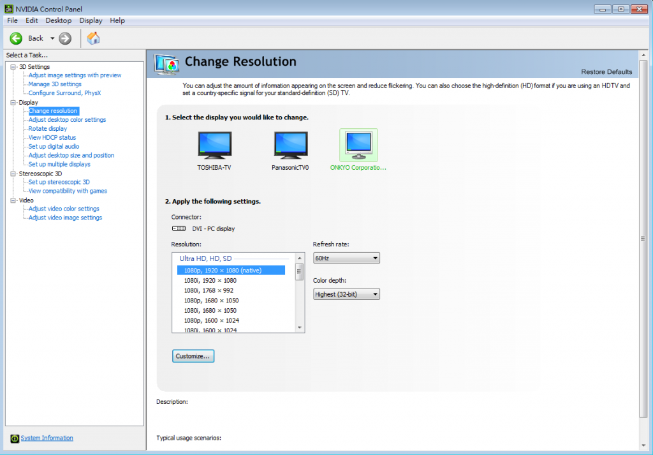Image resolution: width=653 pixels, height=455 pixels.
Task: Open the Edit menu
Action: tap(32, 20)
